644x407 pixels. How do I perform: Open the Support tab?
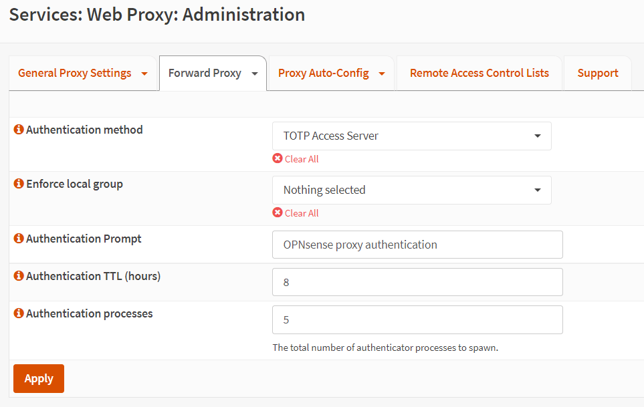click(597, 73)
